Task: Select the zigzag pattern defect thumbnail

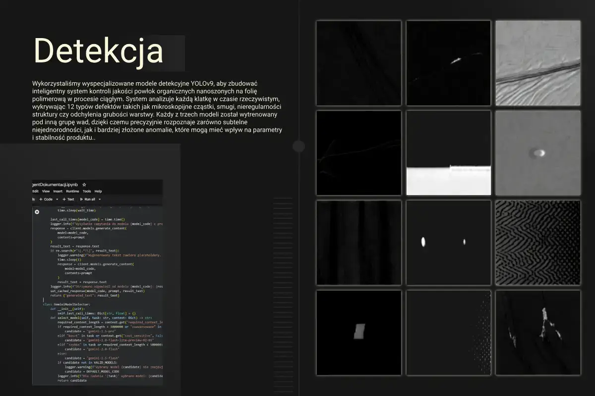Action: tap(538, 243)
